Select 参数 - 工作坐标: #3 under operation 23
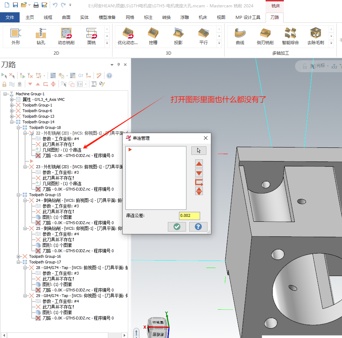 coord(61,172)
